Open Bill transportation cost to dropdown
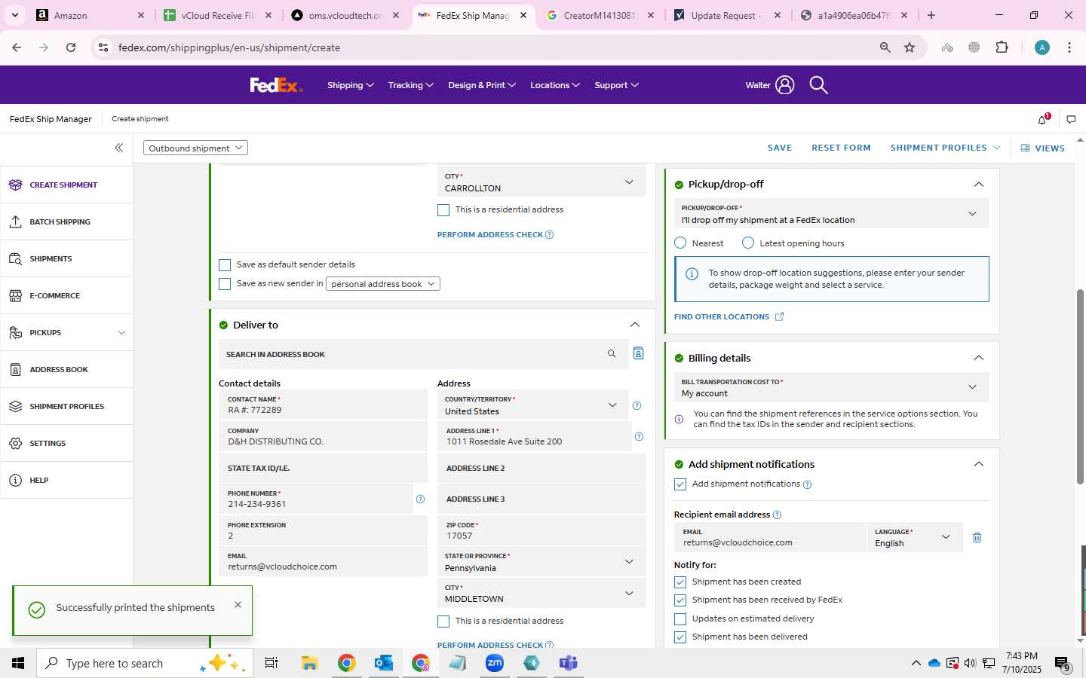 (x=831, y=387)
